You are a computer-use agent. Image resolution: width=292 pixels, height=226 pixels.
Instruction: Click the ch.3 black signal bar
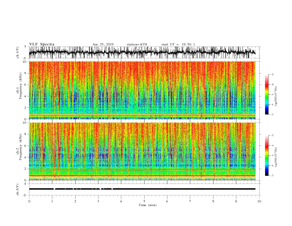[x=142, y=189]
